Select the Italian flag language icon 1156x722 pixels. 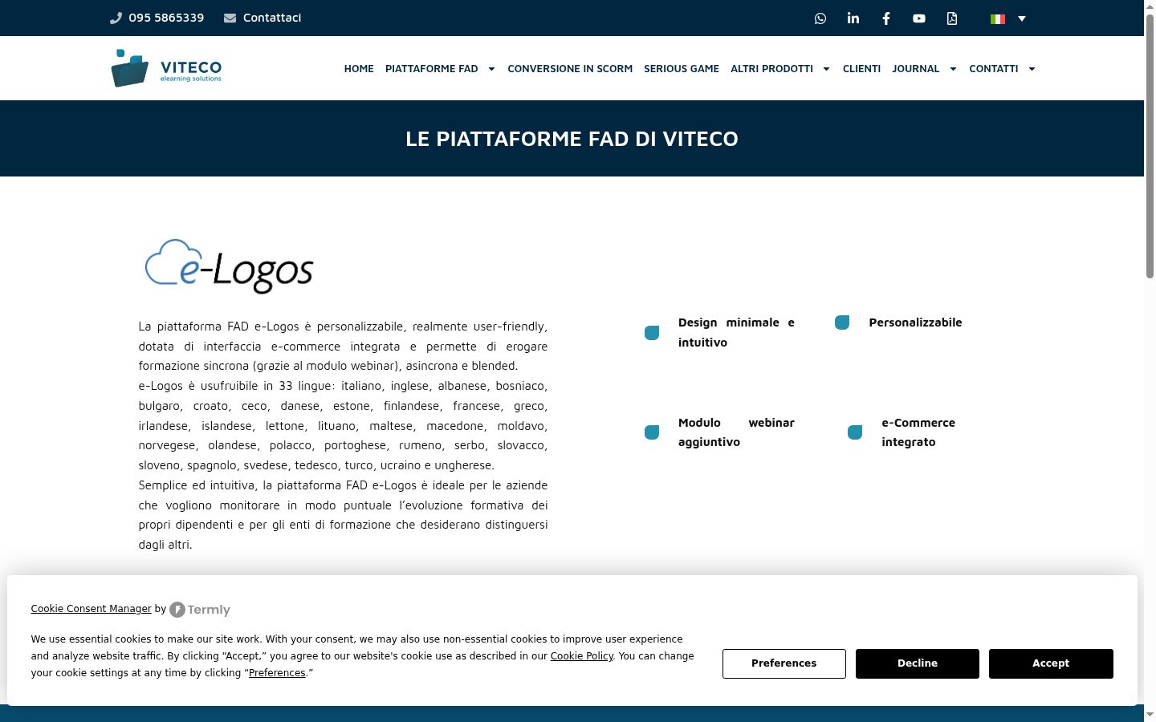pyautogui.click(x=998, y=18)
